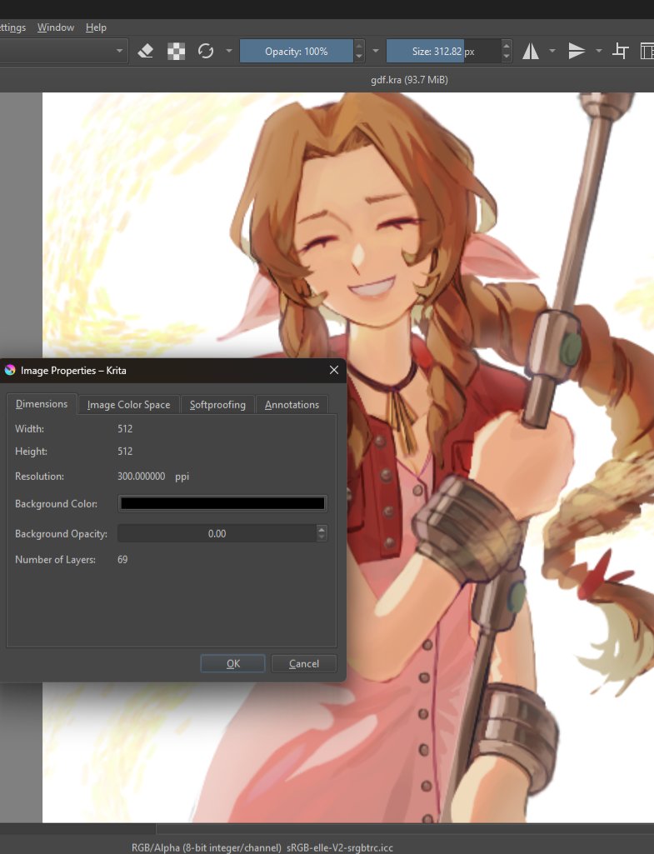Open the Window menu
The width and height of the screenshot is (654, 854).
tap(56, 27)
